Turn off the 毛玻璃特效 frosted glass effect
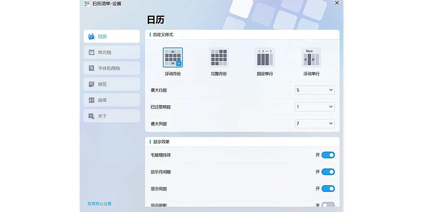Image resolution: width=425 pixels, height=212 pixels. click(x=328, y=155)
